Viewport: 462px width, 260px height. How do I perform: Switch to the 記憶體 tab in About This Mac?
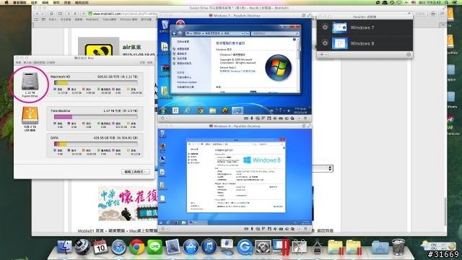point(51,63)
